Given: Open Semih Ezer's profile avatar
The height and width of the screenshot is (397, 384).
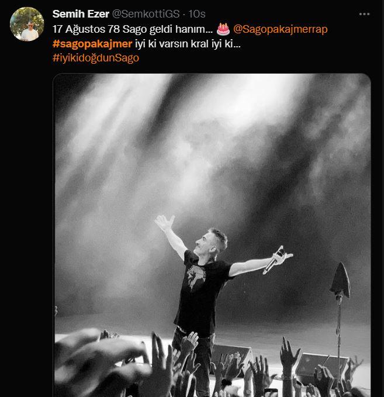Looking at the screenshot, I should click(x=27, y=24).
